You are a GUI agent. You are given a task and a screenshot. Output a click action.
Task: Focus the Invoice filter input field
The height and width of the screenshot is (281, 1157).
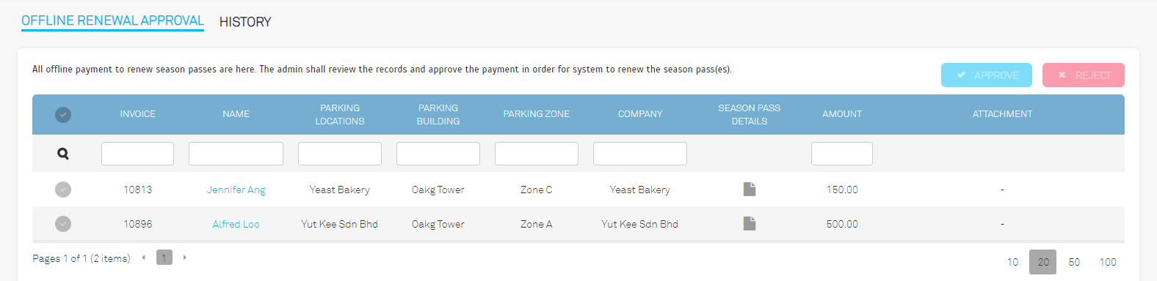point(137,154)
